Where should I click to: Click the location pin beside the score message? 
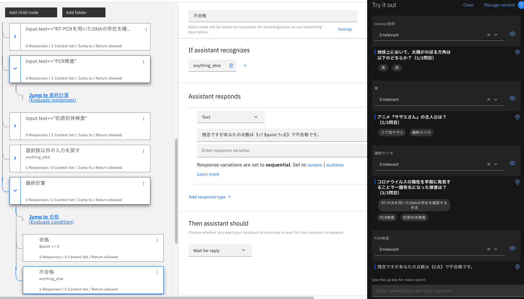click(x=518, y=267)
